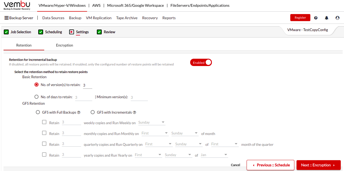This screenshot has width=344, height=171.
Task: Click the Vembu logo
Action: click(17, 5)
